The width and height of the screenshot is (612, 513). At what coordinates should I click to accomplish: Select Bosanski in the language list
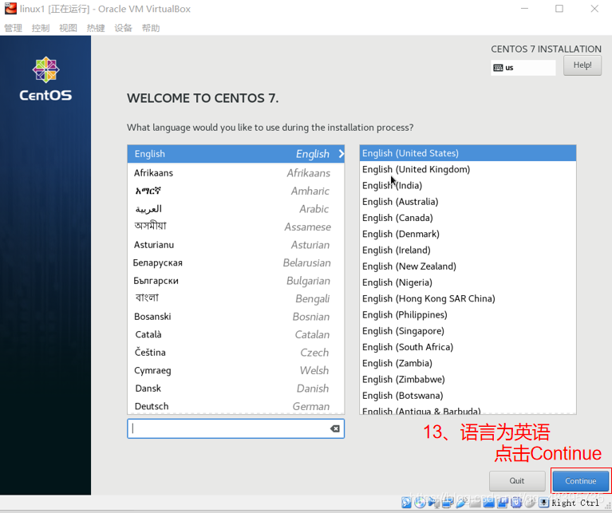point(235,317)
